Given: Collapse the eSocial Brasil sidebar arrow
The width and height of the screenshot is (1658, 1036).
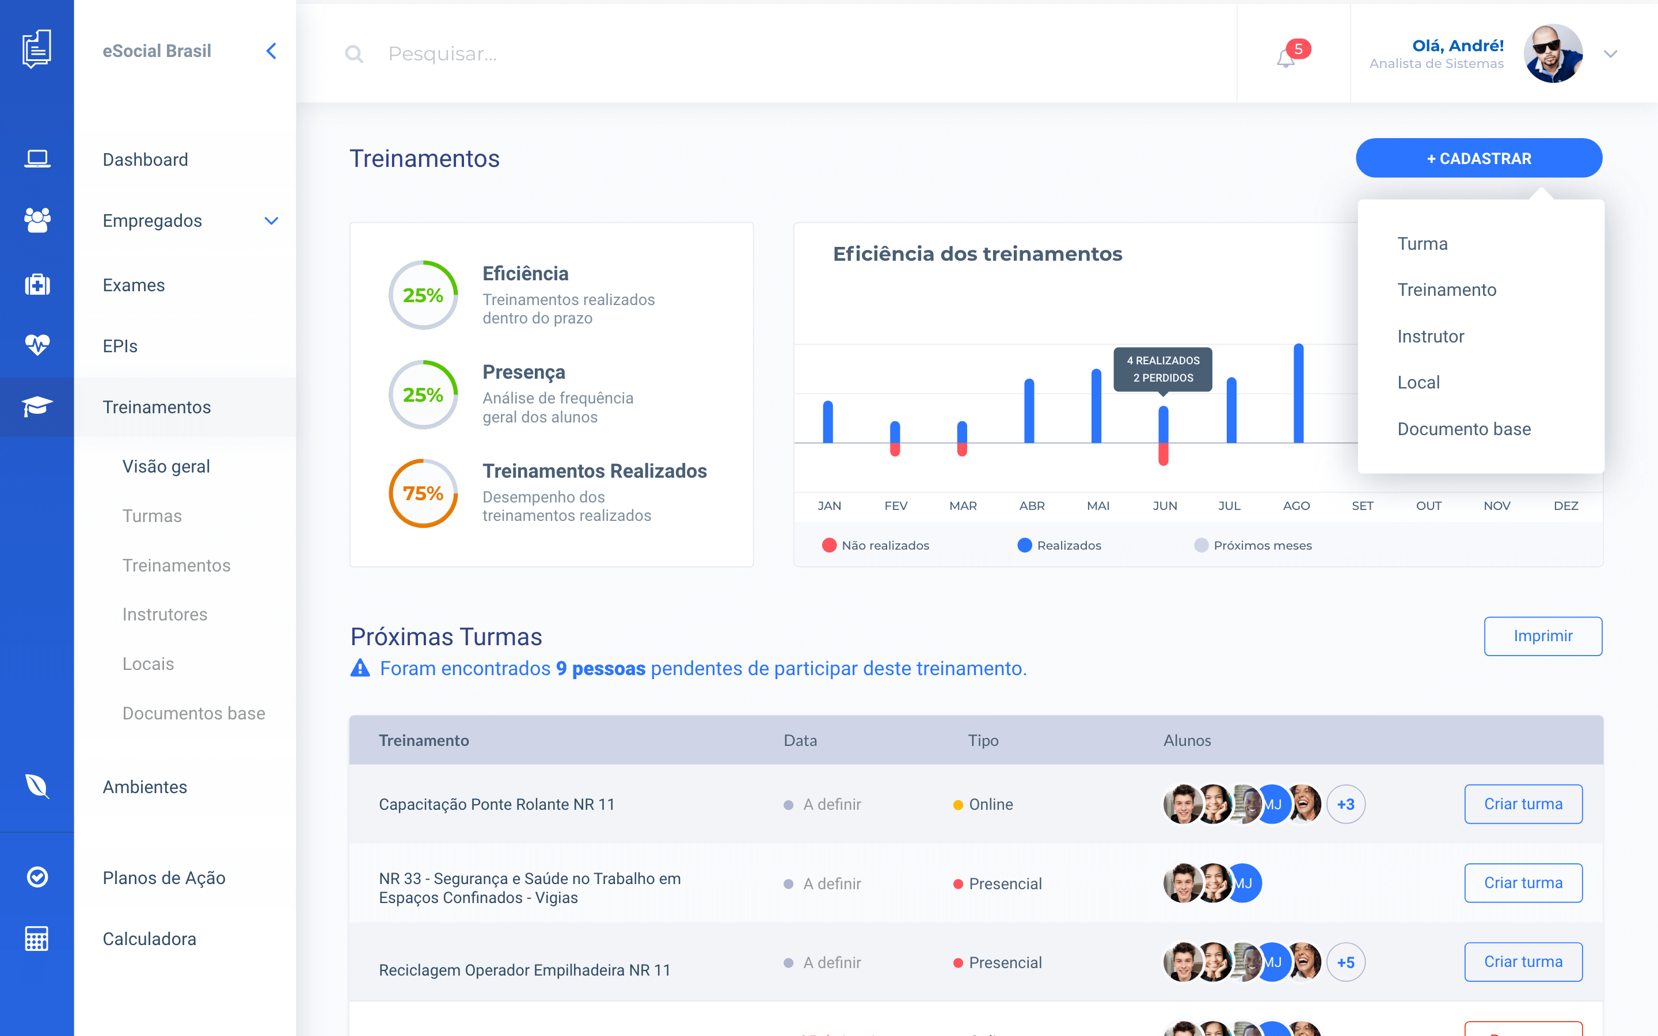Looking at the screenshot, I should pyautogui.click(x=271, y=51).
